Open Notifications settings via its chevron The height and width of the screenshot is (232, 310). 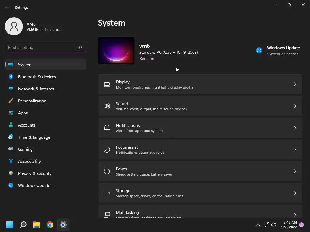(295, 128)
